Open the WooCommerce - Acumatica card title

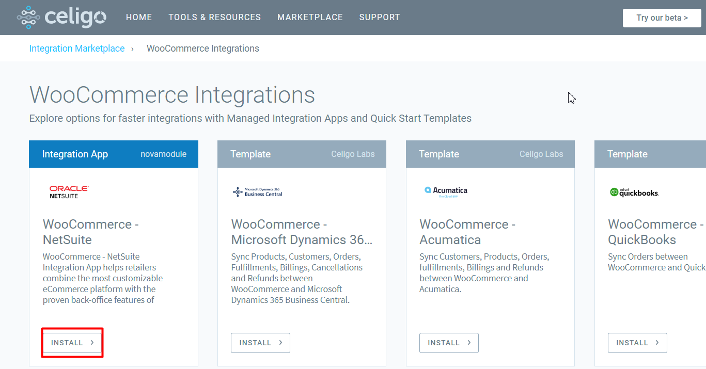click(467, 232)
